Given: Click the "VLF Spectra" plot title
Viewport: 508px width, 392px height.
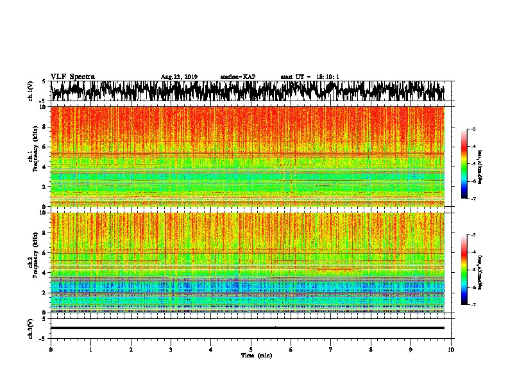Looking at the screenshot, I should pyautogui.click(x=72, y=77).
